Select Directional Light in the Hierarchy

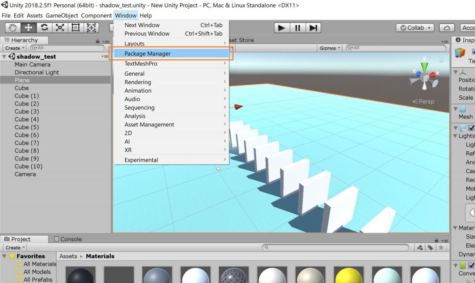tap(37, 72)
